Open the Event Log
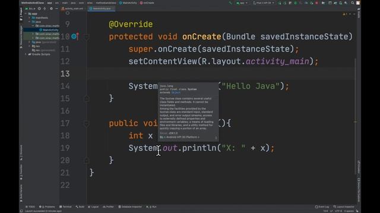Screen dimensions: 380x213 click(x=322, y=206)
